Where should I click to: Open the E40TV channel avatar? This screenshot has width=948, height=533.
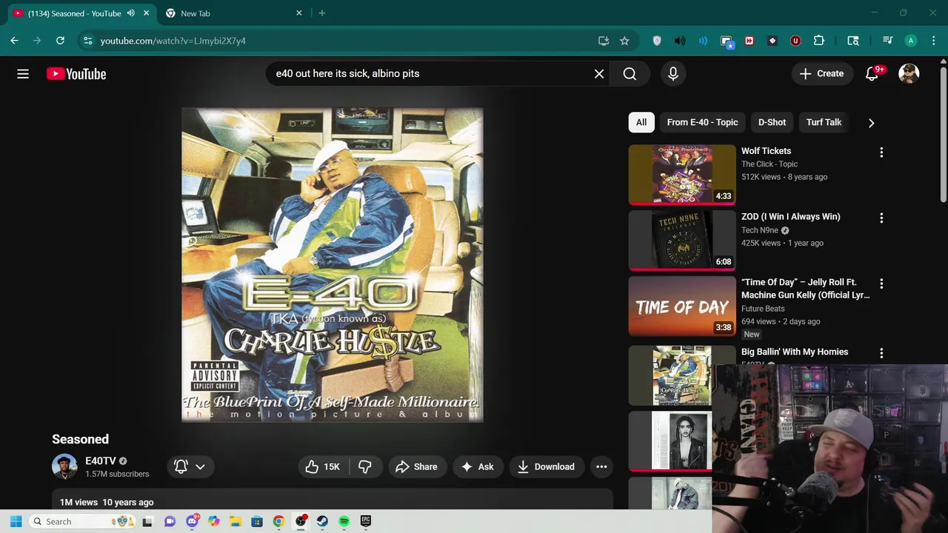64,466
